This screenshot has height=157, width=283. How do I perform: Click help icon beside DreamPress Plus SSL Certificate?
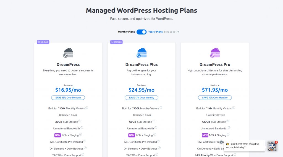(159, 141)
